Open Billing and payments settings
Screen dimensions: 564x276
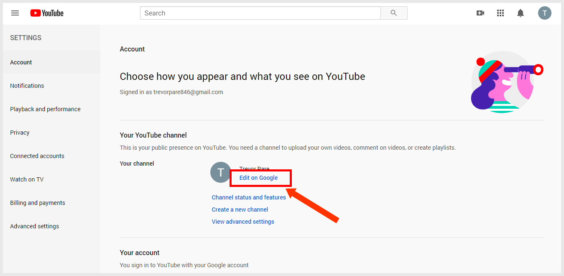coord(51,203)
